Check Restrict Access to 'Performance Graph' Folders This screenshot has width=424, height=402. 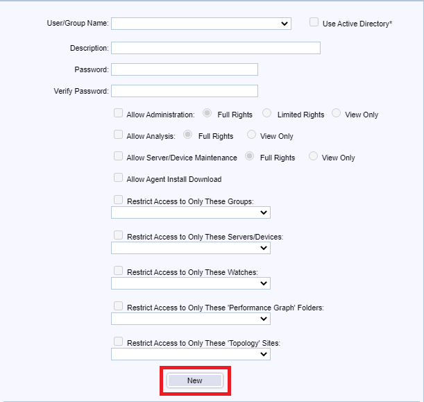point(118,306)
